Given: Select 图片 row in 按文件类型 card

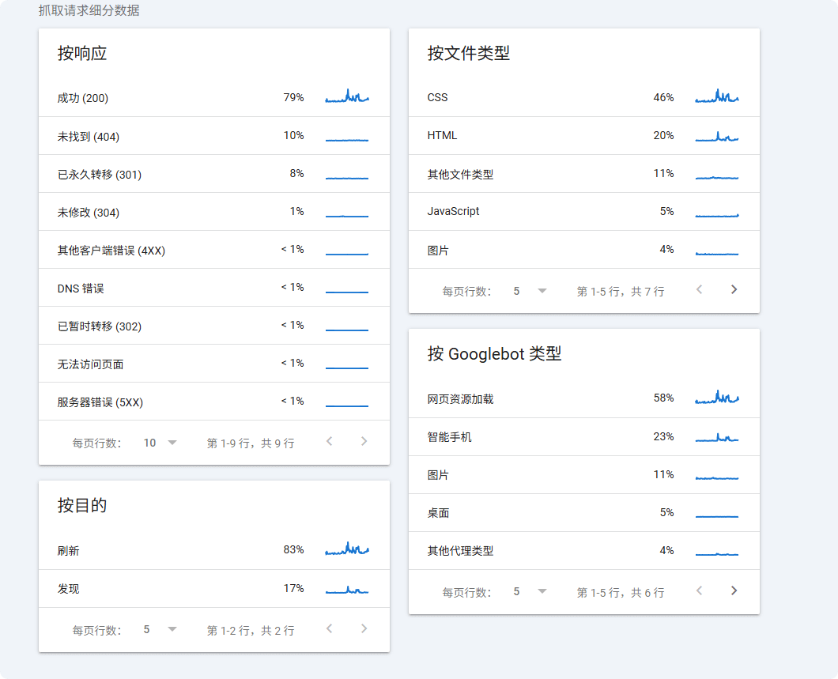Looking at the screenshot, I should tap(583, 250).
